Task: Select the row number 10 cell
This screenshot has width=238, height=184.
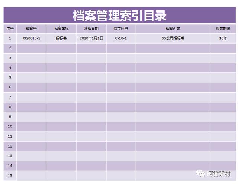Action: click(10, 126)
